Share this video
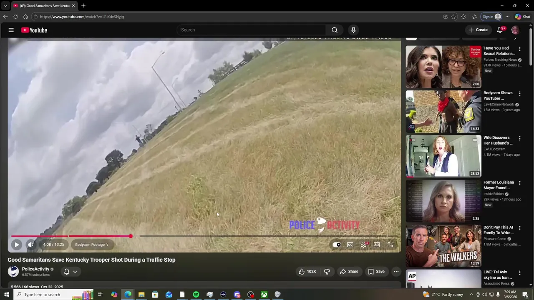This screenshot has width=534, height=300. tap(349, 272)
